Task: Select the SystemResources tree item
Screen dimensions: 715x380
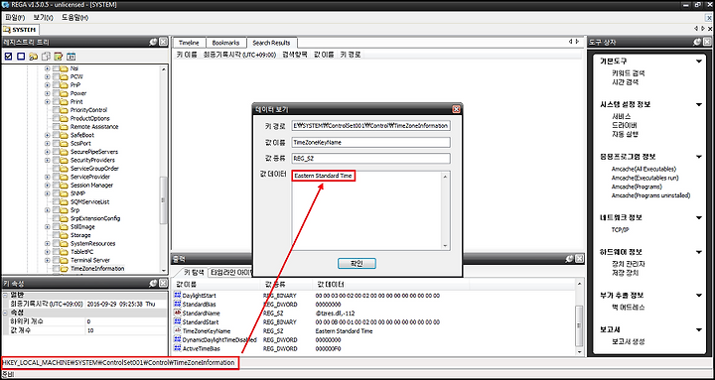Action: [x=92, y=243]
